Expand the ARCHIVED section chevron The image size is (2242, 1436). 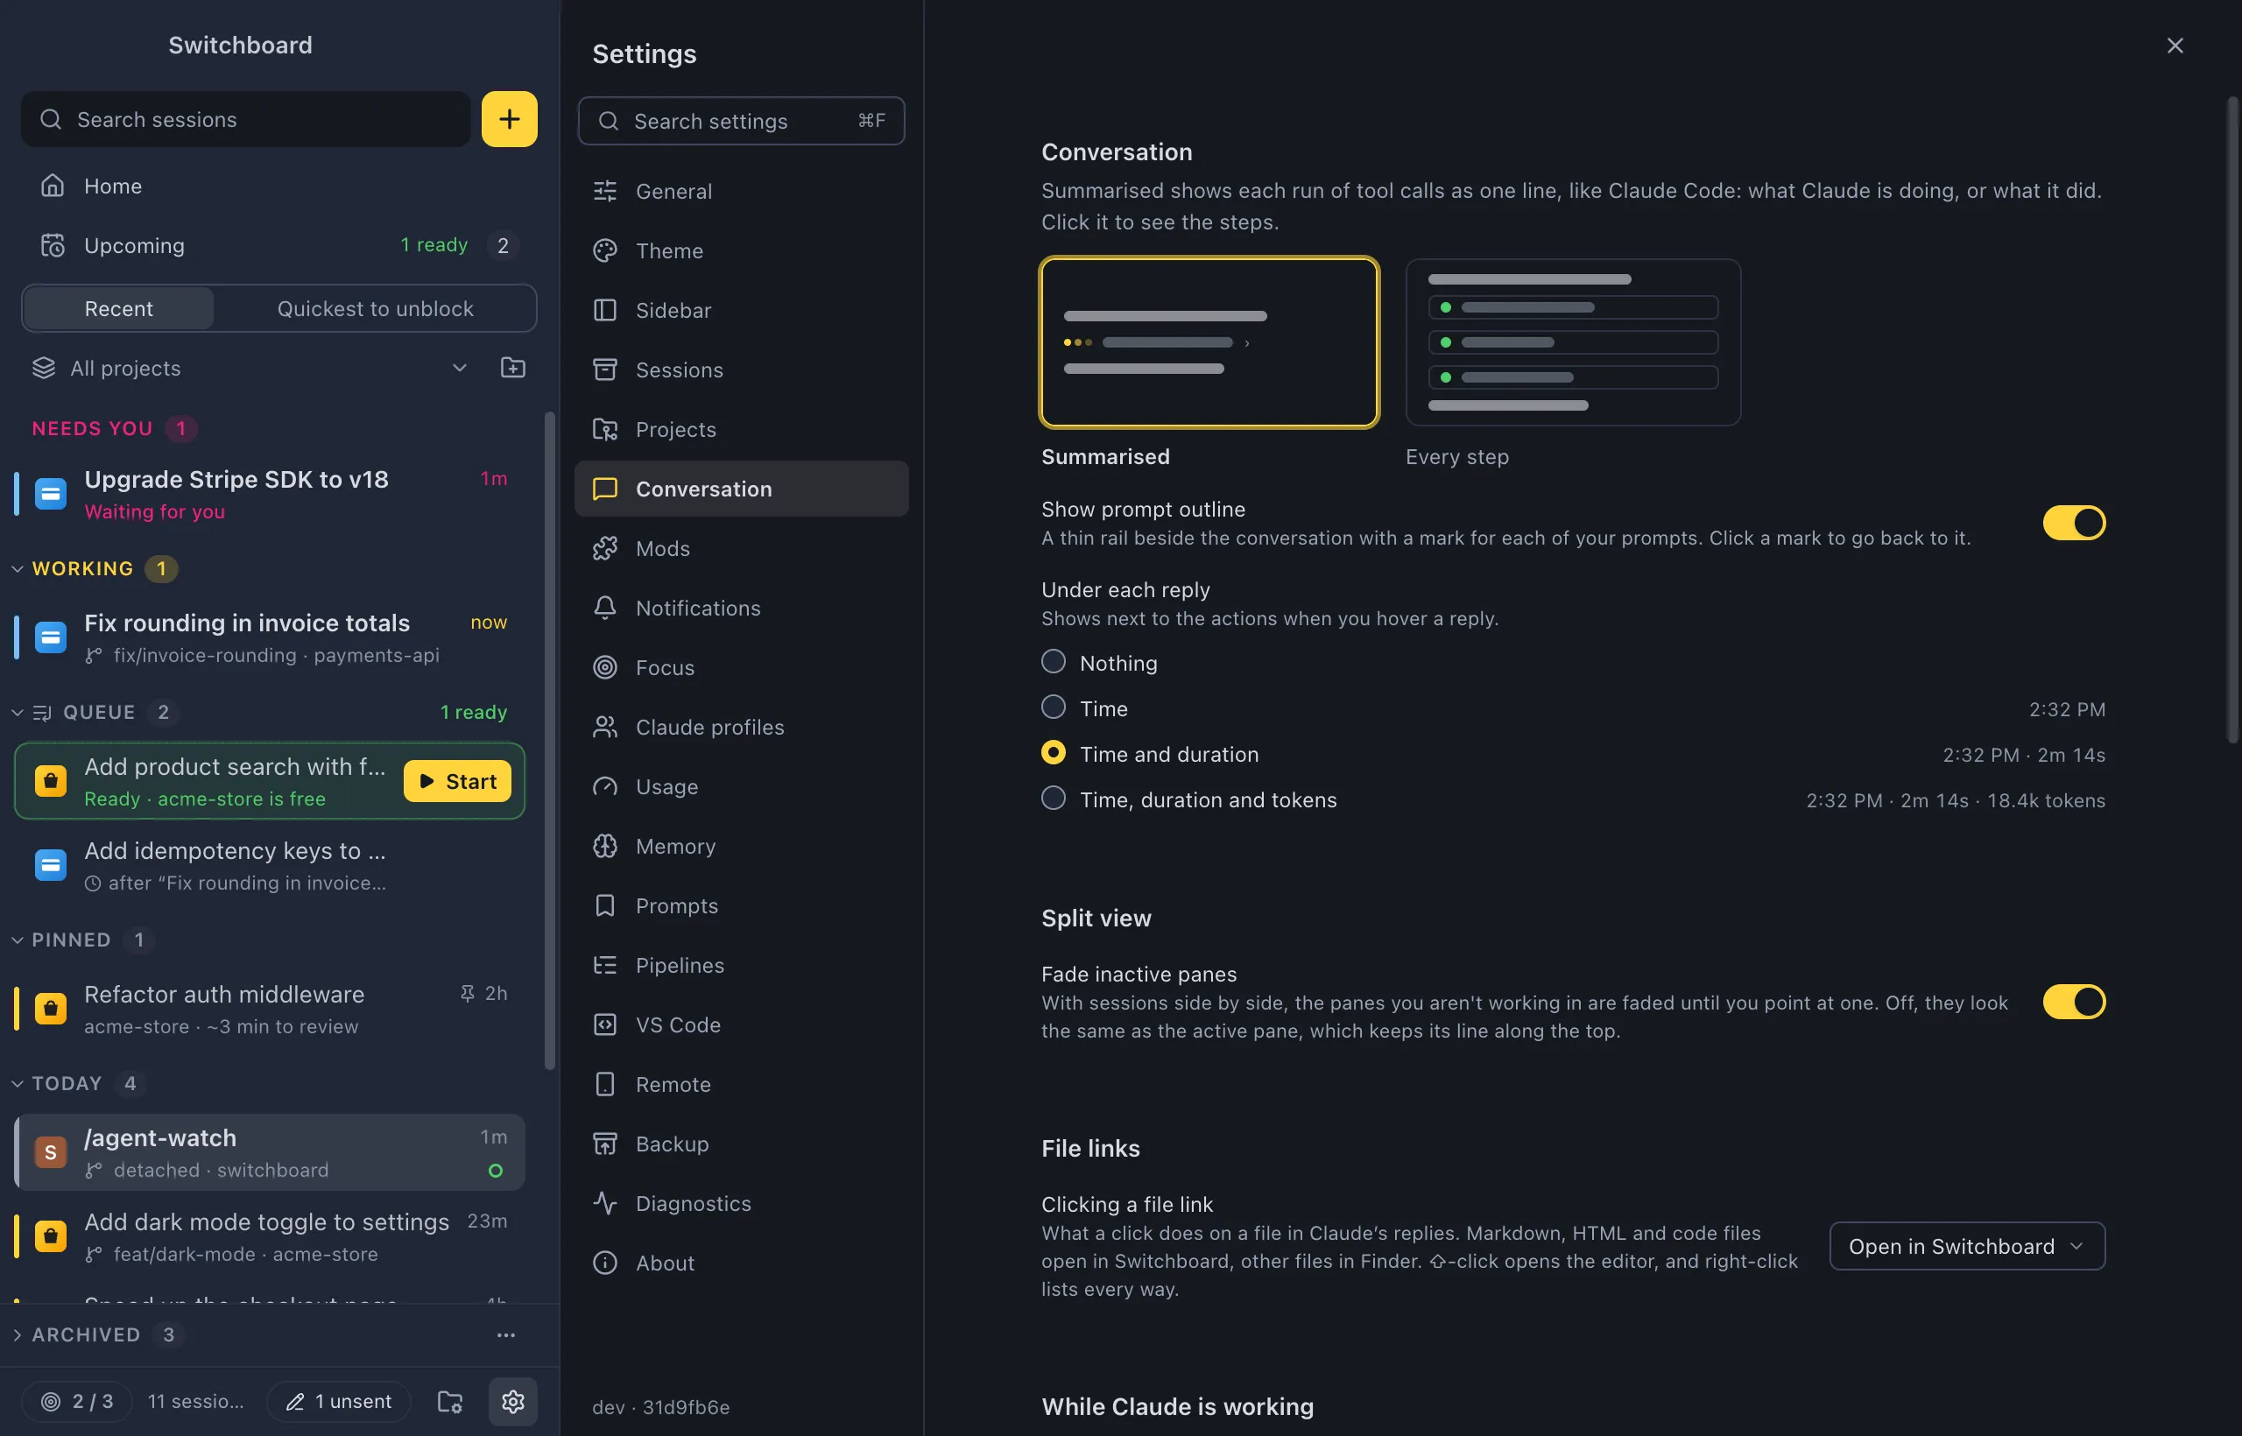point(17,1334)
